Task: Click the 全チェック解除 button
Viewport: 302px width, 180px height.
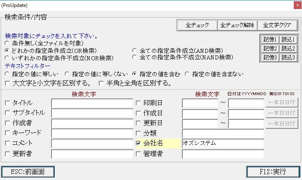Action: tap(237, 25)
